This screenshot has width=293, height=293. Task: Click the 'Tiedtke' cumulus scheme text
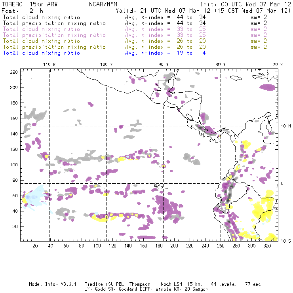click(94, 284)
